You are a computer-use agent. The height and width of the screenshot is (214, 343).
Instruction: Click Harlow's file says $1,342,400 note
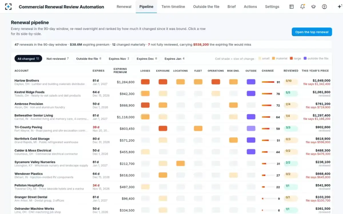pos(317,84)
